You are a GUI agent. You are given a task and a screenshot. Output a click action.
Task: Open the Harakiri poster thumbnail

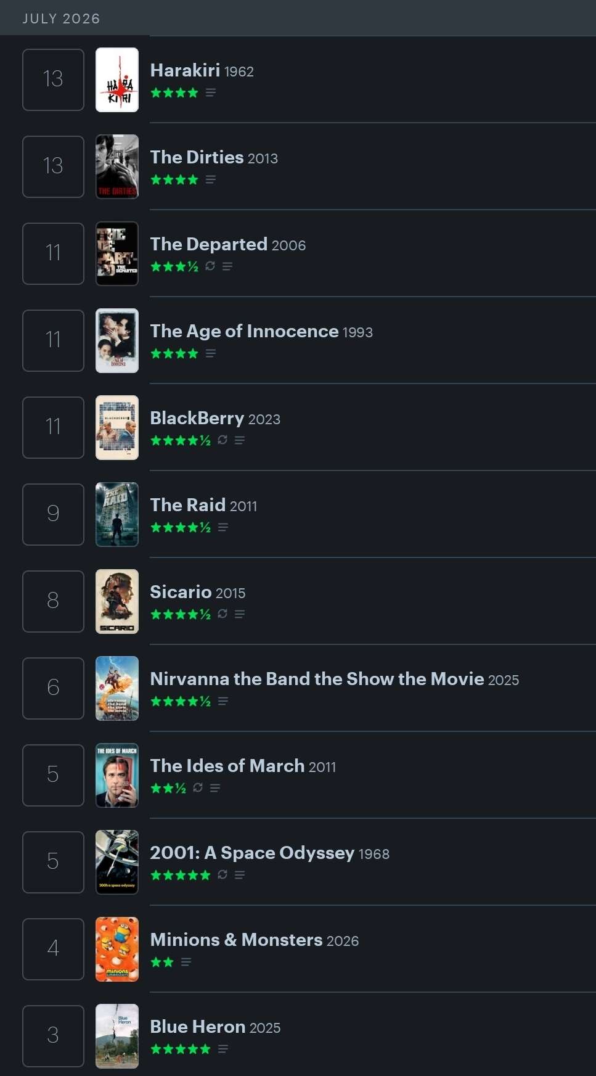(x=117, y=80)
